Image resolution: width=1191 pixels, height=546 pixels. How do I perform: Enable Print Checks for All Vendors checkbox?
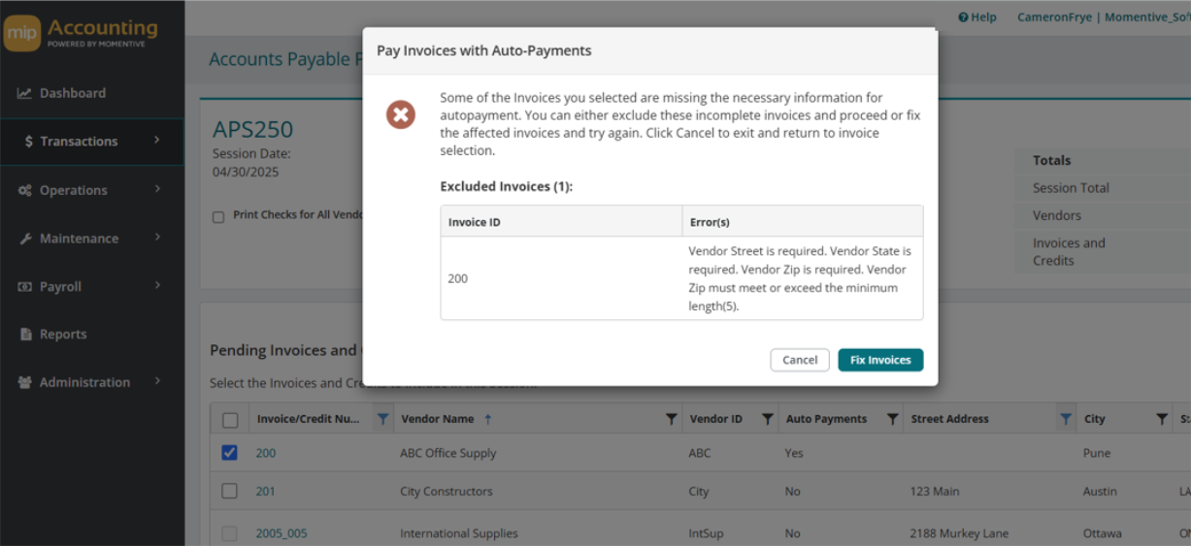click(218, 216)
